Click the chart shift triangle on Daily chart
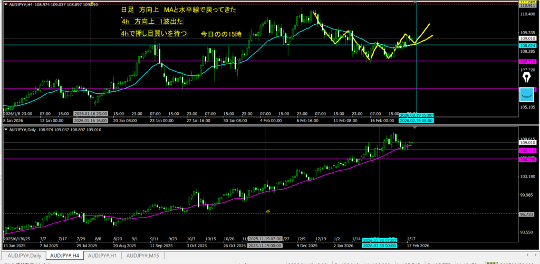 click(x=416, y=128)
